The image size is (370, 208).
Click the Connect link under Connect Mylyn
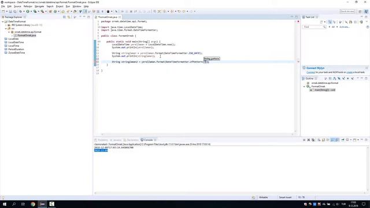[310, 72]
